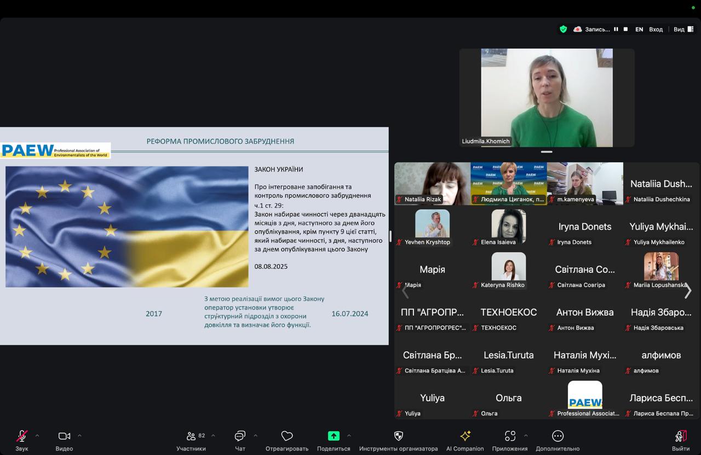Click the EN language indicator
Screen dimensions: 701x455
639,30
